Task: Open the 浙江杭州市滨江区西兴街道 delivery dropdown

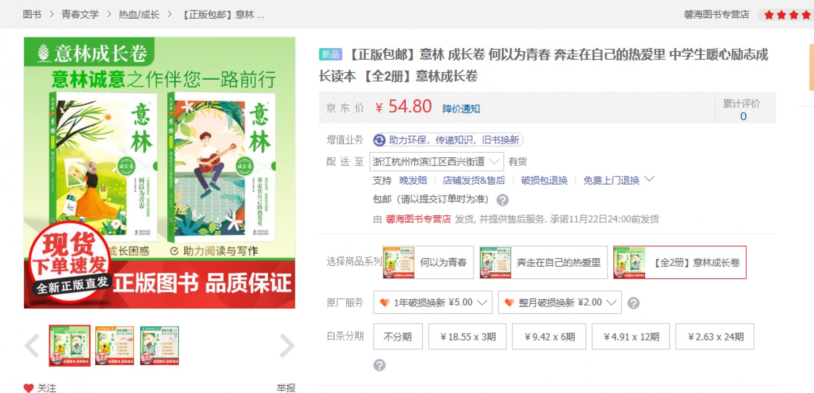Action: pos(437,162)
